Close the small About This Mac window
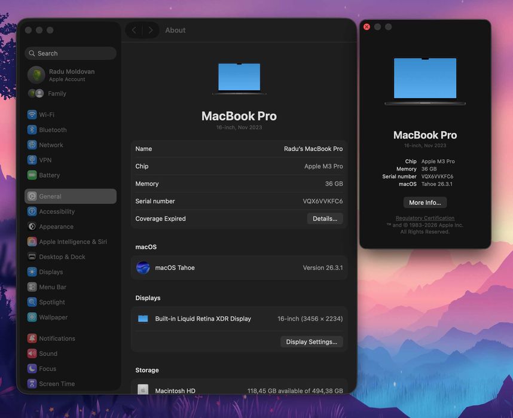Screen dimensions: 513x418 click(x=367, y=27)
